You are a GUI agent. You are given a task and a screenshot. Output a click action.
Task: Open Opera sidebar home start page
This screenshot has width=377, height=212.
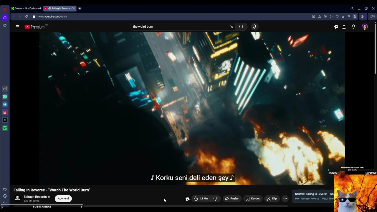coord(5,17)
